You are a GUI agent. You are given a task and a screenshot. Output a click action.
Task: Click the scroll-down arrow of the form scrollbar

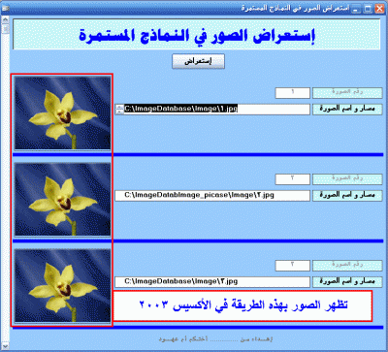5,346
